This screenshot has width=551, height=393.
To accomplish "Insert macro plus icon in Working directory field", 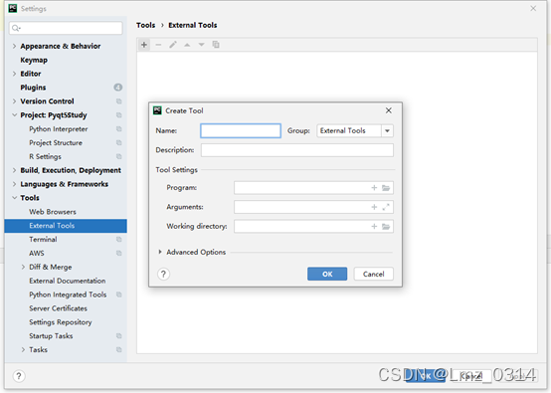I will pos(374,227).
